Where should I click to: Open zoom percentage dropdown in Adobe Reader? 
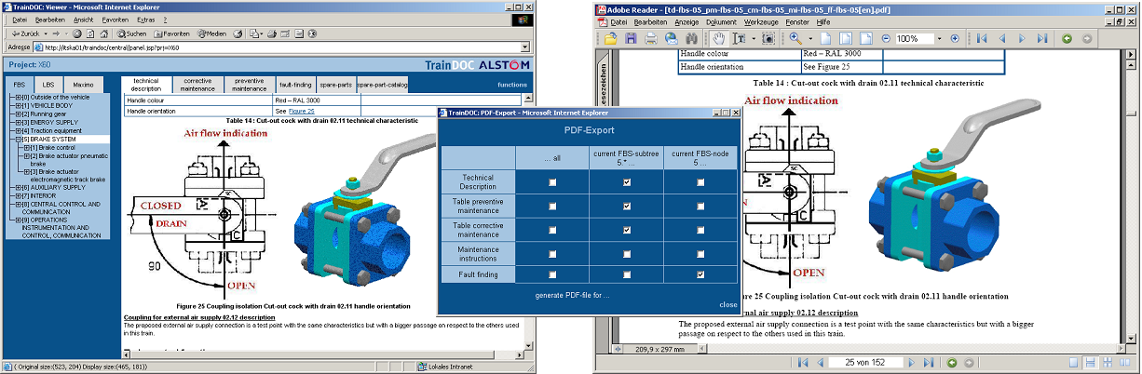[941, 38]
